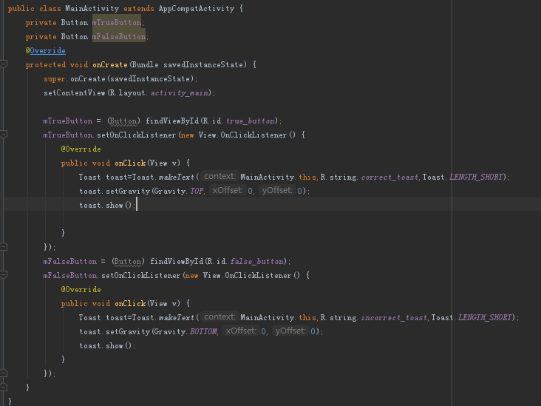Screen dimensions: 541x406
Task: Select highlighted mTrueButton field declaration
Action: (x=117, y=23)
